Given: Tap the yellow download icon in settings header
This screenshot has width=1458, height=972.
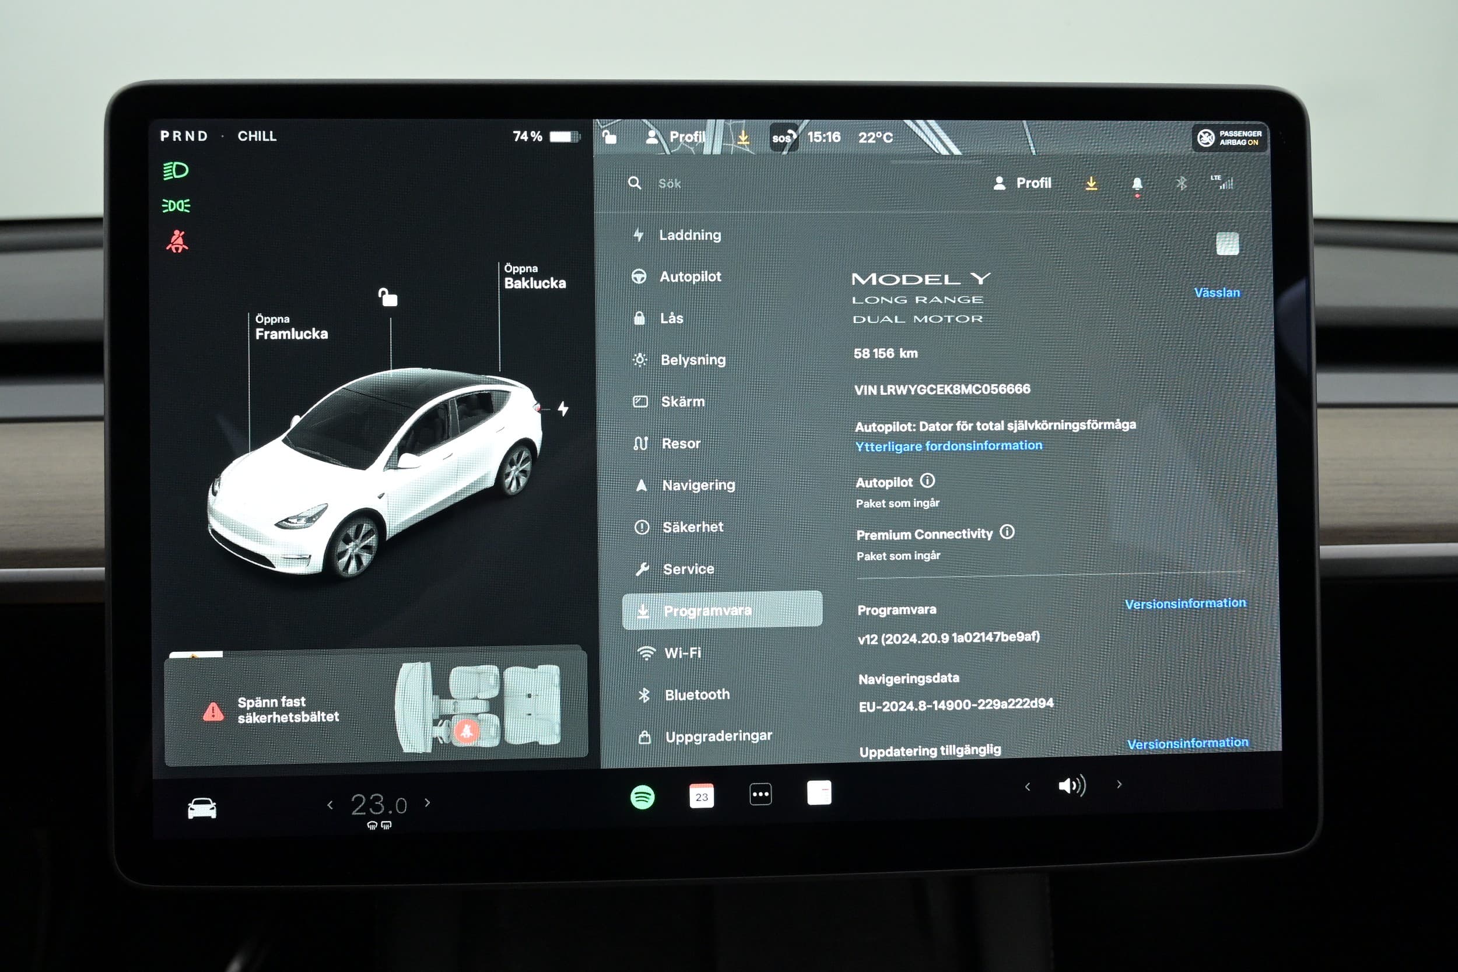Looking at the screenshot, I should pyautogui.click(x=1092, y=184).
